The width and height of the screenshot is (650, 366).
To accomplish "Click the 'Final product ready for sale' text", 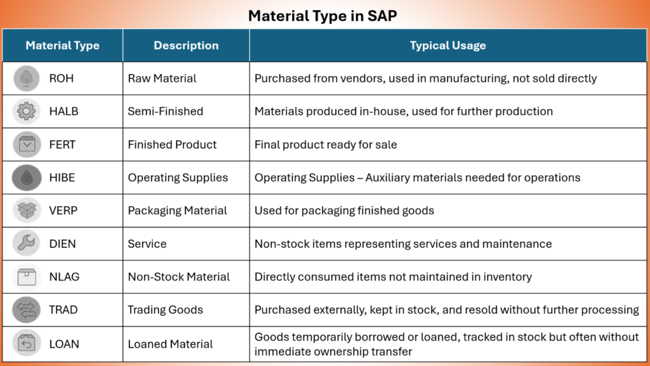I will 326,145.
